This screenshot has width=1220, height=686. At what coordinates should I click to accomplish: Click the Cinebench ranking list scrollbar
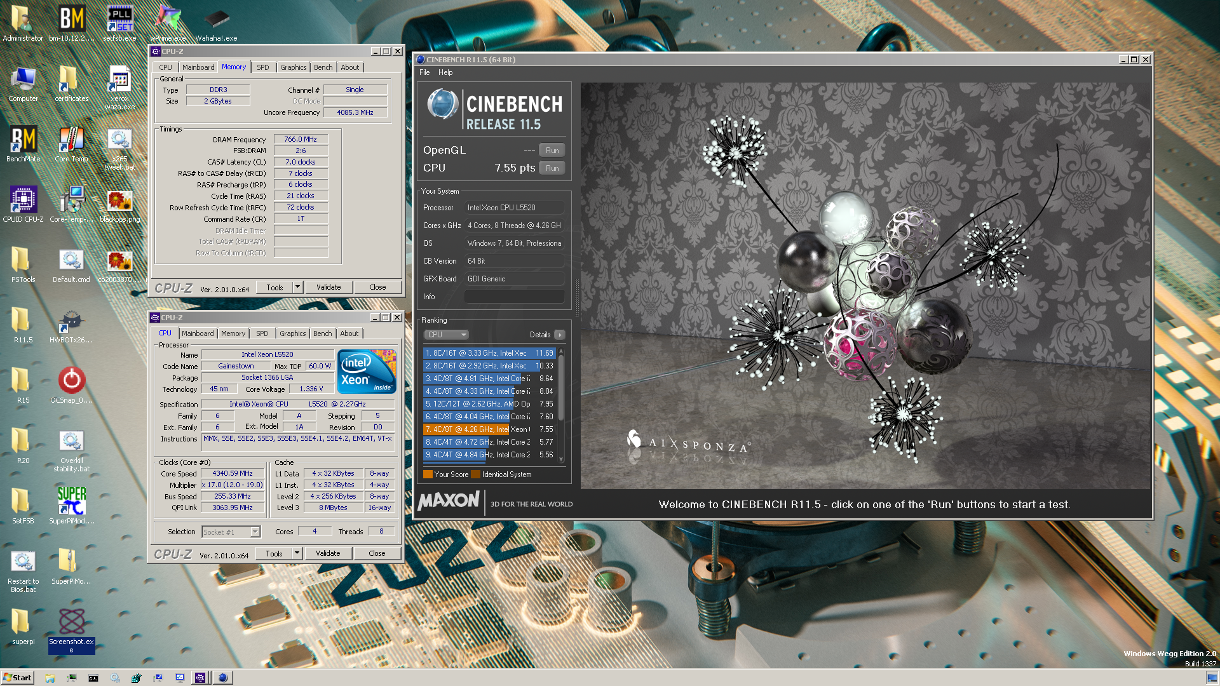coord(561,404)
